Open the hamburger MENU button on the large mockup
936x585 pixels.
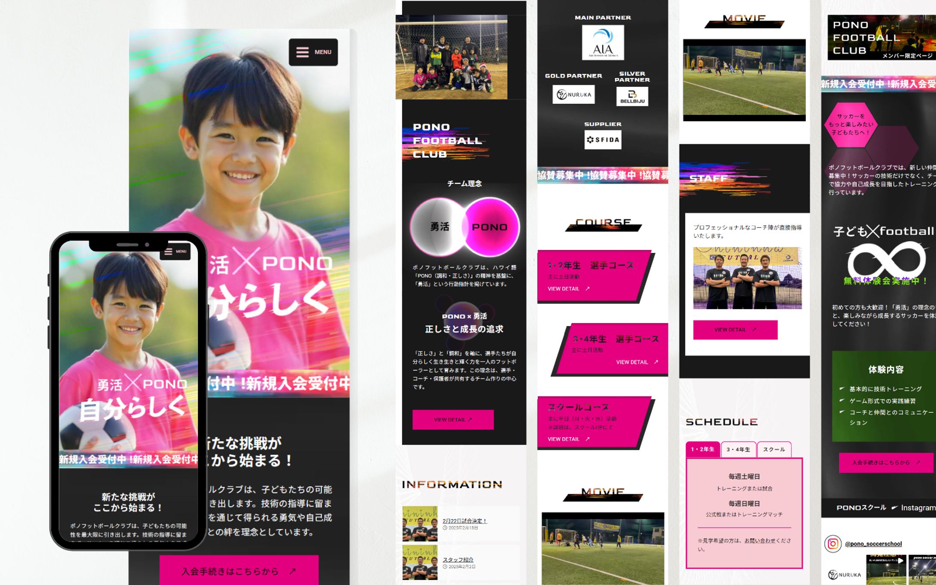pyautogui.click(x=313, y=52)
